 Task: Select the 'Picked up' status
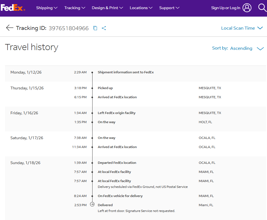point(105,88)
